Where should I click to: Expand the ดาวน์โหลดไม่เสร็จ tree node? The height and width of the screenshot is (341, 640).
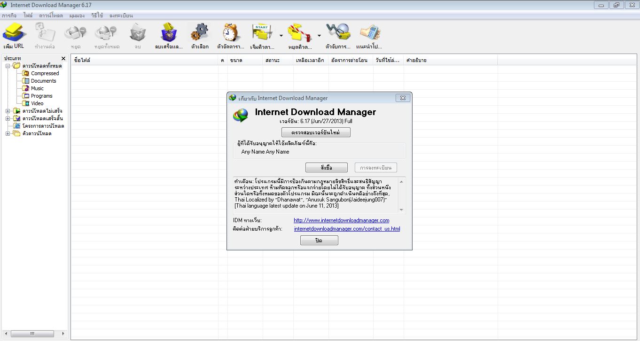(x=8, y=111)
